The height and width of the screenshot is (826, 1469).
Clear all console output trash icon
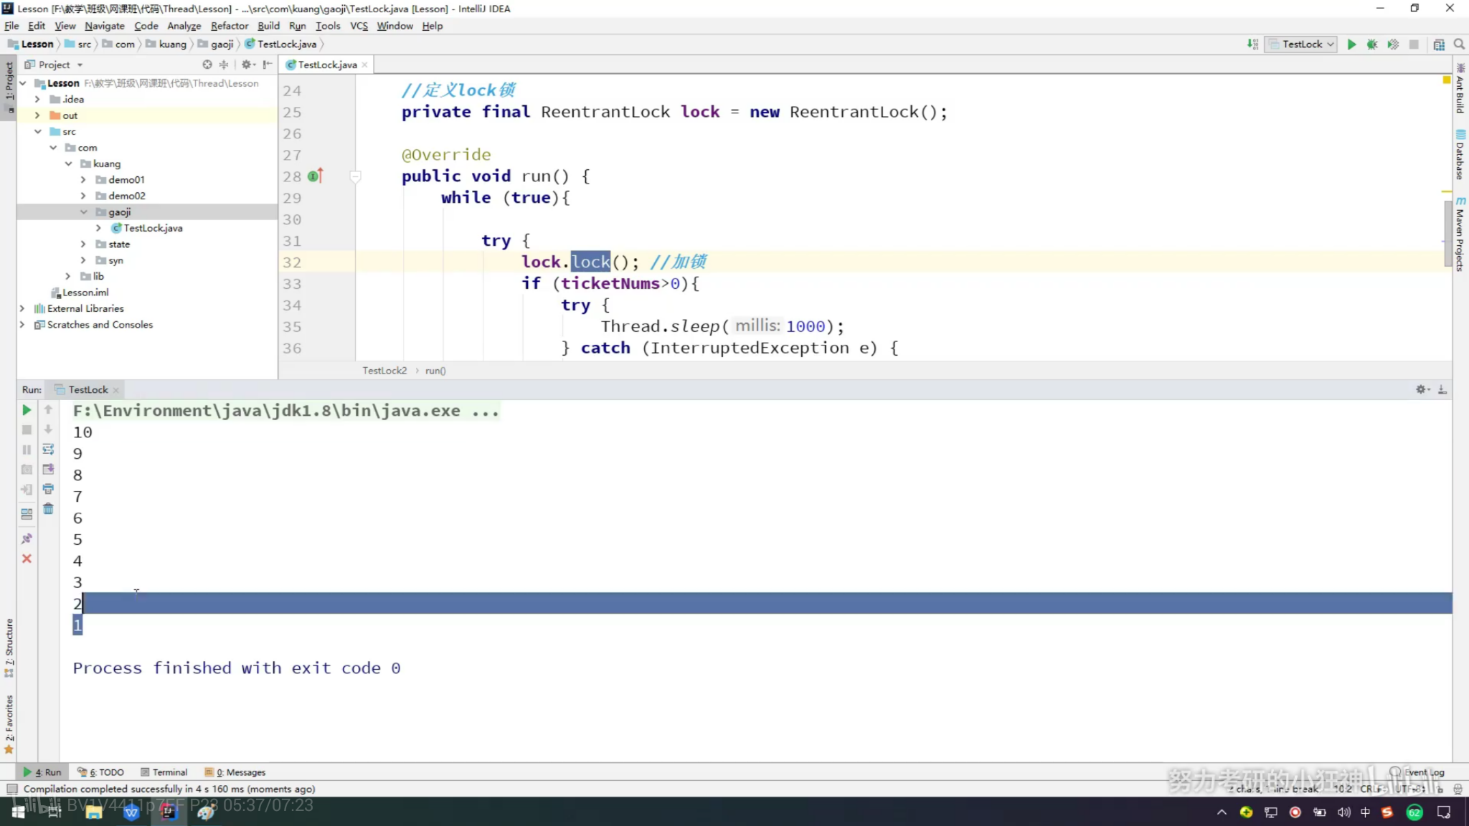point(48,509)
